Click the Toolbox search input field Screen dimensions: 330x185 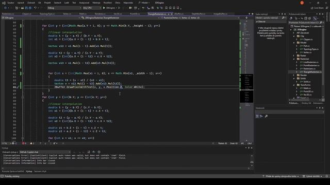[269, 18]
